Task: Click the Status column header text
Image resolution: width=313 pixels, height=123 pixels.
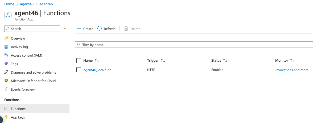Action: 216,60
